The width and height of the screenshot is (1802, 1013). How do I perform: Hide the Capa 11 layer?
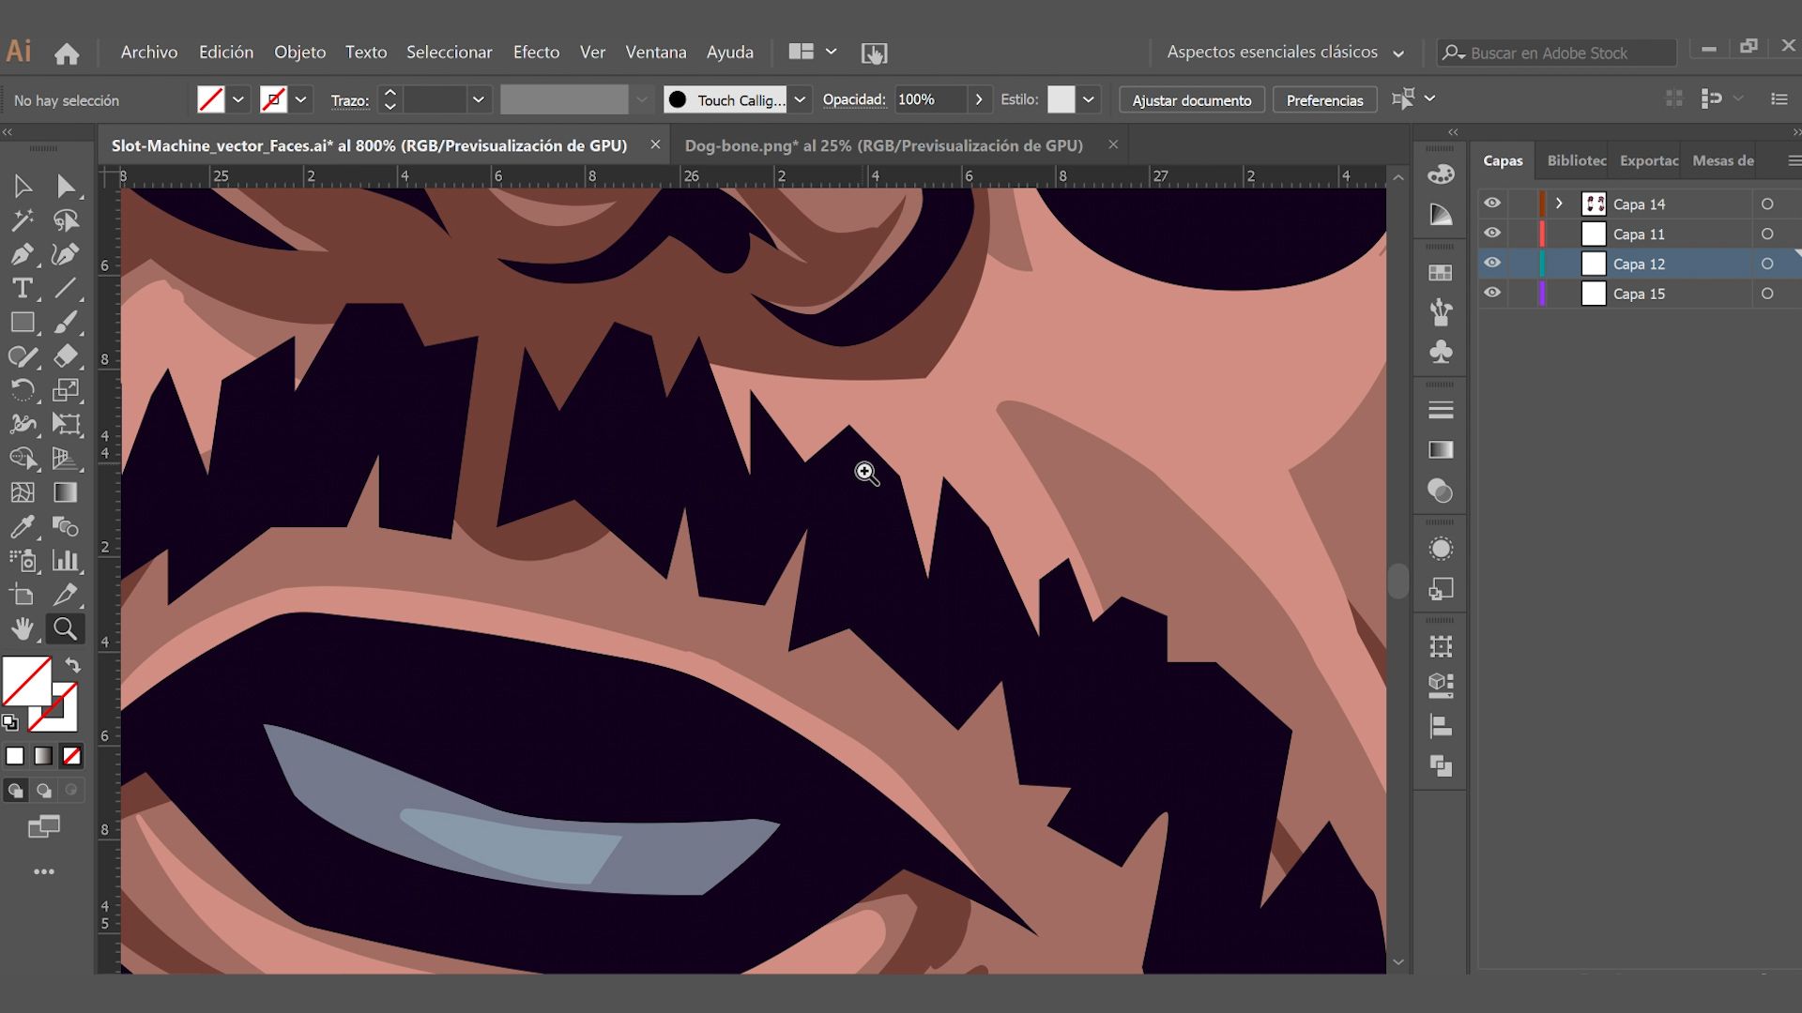(x=1492, y=233)
